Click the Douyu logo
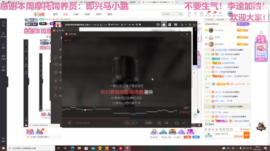The image size is (270, 151). pyautogui.click(x=39, y=14)
